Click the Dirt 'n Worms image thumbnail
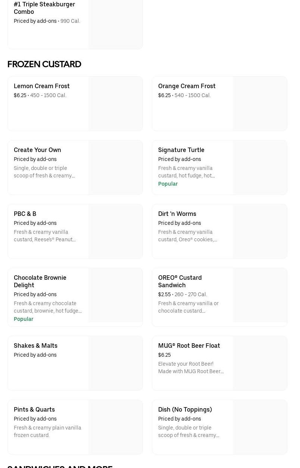The image size is (300, 468). pos(260,232)
